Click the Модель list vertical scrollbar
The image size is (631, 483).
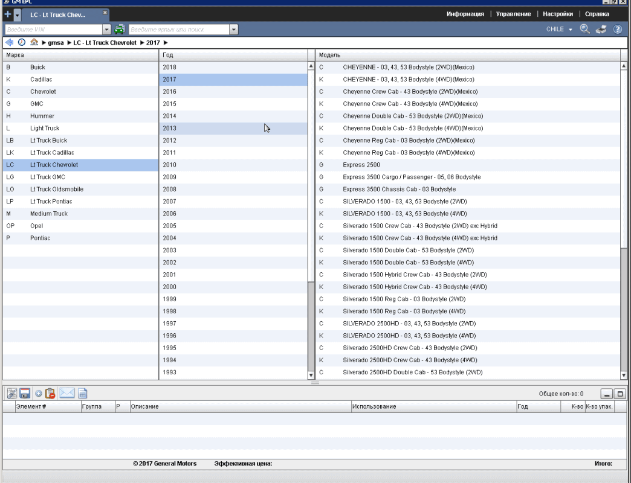(x=624, y=302)
